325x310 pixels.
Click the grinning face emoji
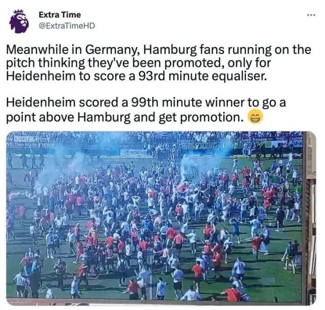point(255,118)
